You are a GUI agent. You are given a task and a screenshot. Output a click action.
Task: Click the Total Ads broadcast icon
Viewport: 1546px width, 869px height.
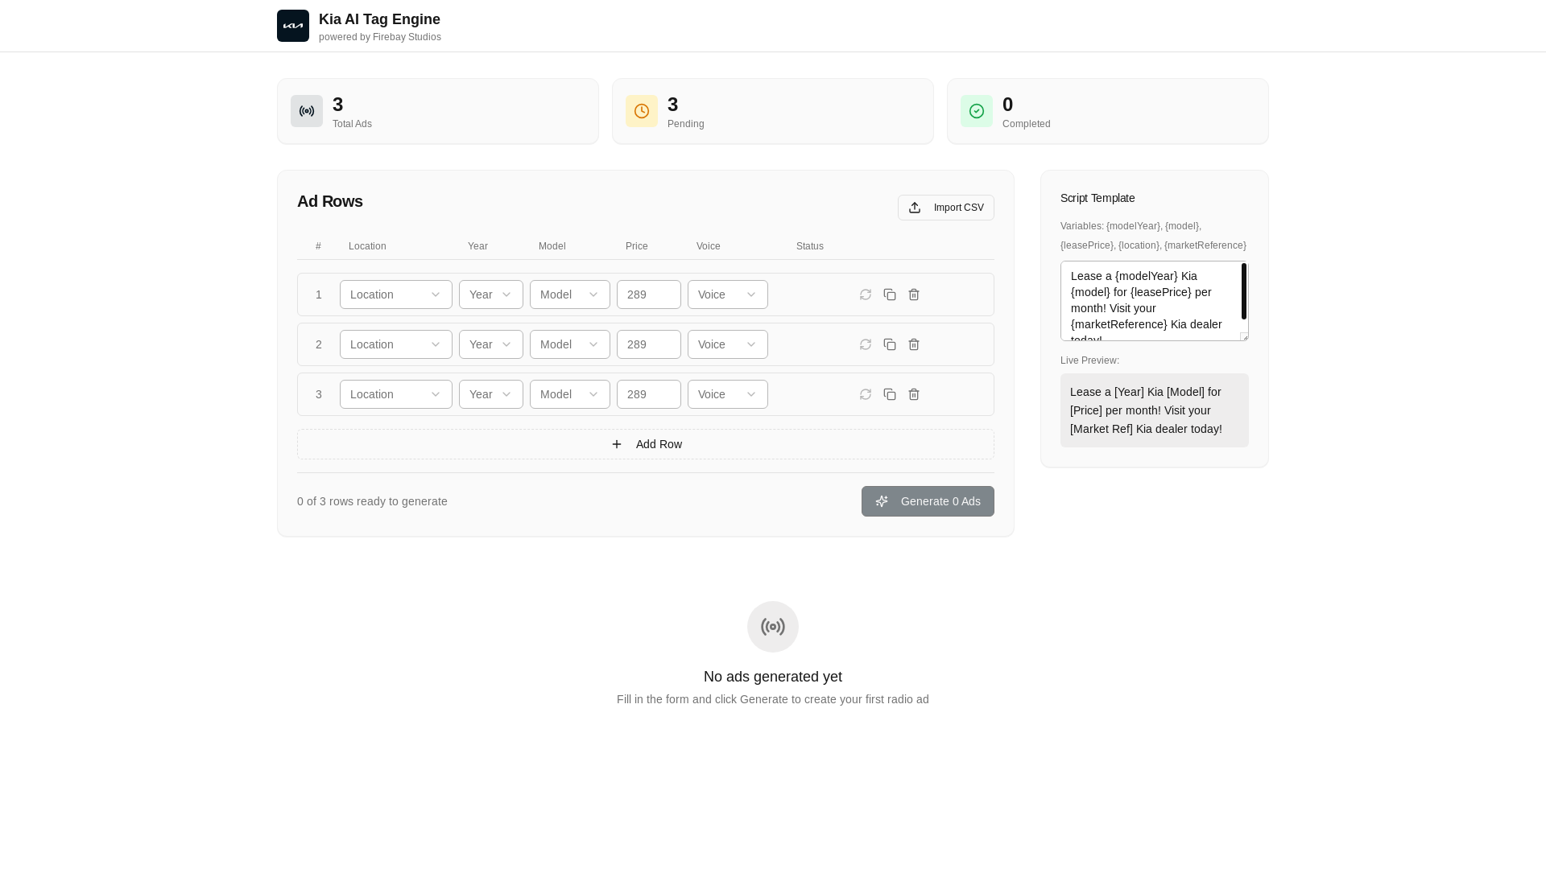pyautogui.click(x=307, y=111)
